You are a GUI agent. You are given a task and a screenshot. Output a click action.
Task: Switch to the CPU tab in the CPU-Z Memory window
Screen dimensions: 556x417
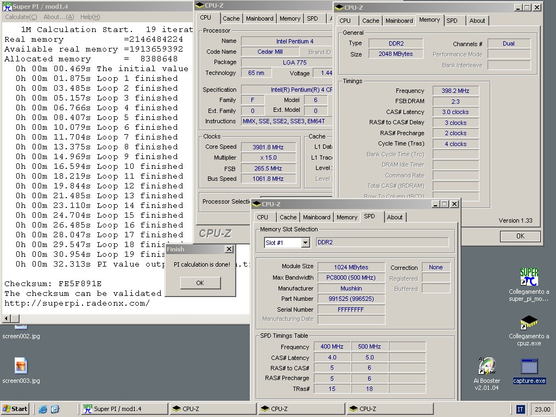(345, 21)
